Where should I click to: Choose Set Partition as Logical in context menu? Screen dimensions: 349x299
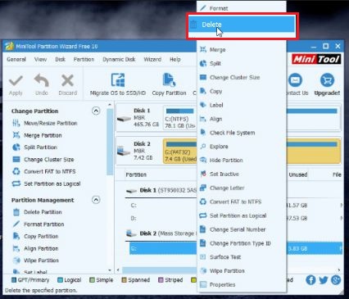tap(242, 215)
